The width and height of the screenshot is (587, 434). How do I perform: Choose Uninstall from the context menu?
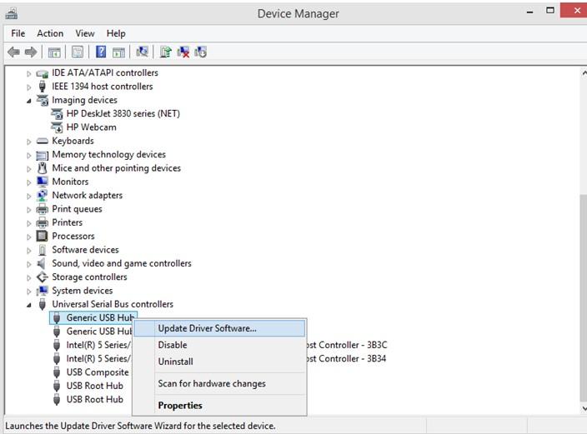point(175,362)
